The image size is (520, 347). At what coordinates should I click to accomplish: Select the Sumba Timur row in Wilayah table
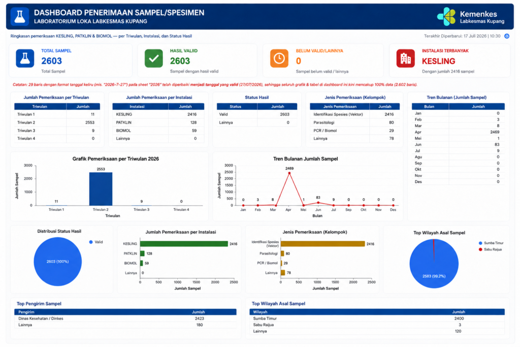tap(377, 319)
